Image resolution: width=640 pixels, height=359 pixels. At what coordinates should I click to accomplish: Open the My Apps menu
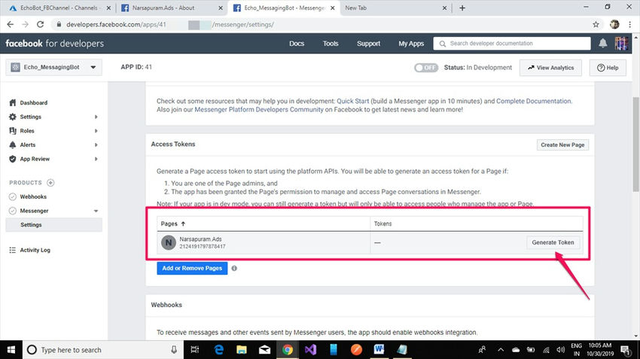coord(411,43)
